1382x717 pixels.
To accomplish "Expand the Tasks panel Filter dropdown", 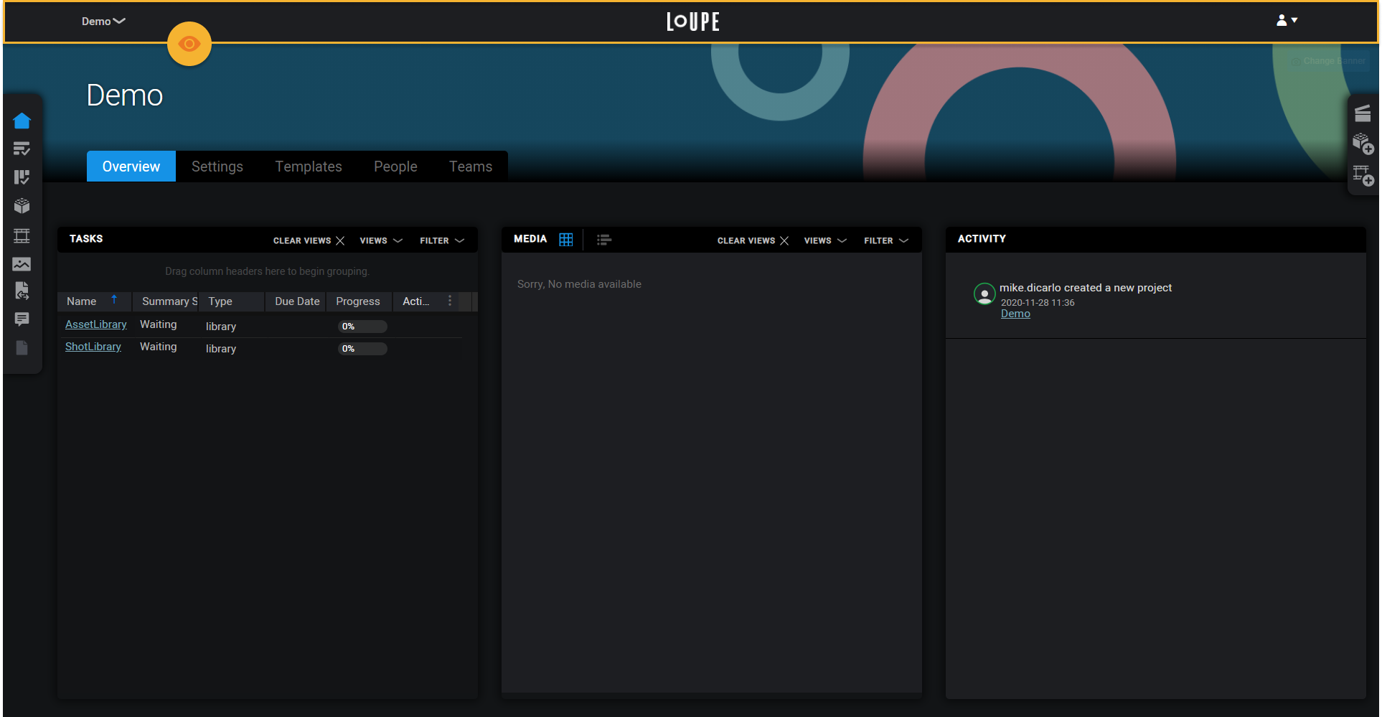I will (442, 240).
